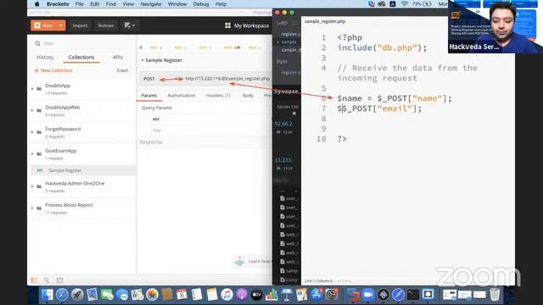Launch Music app from the Dock
This screenshot has width=543, height=305.
click(x=227, y=295)
